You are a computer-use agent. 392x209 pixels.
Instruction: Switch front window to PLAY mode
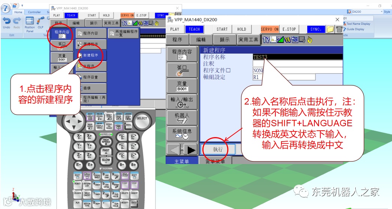175,29
